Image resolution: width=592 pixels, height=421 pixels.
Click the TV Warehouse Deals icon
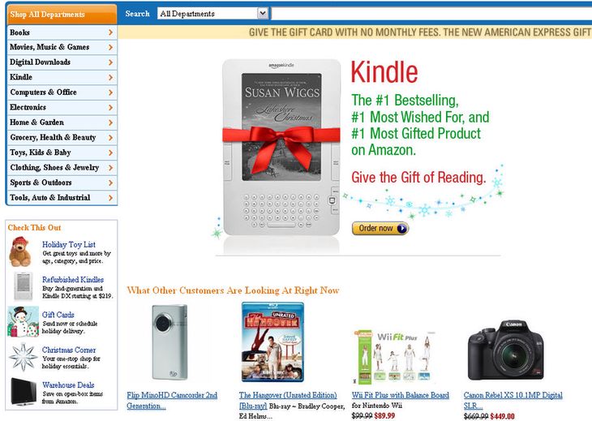tap(24, 392)
